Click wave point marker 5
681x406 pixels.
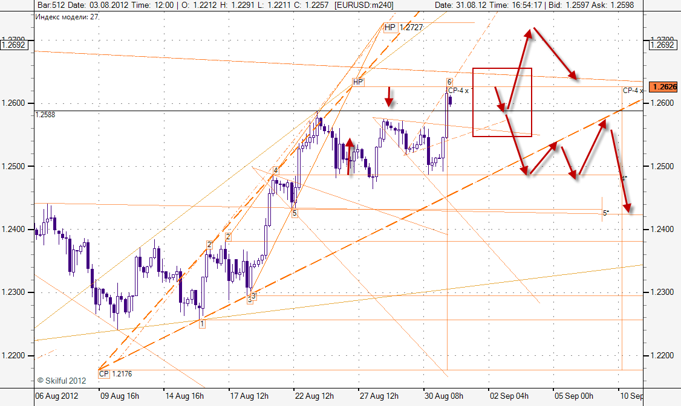[294, 213]
